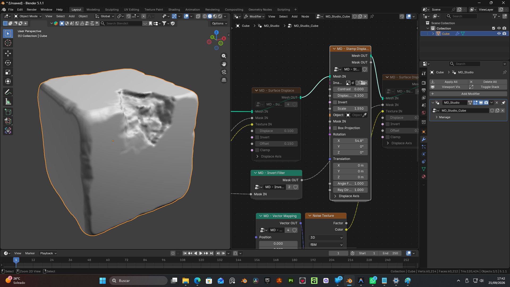The width and height of the screenshot is (510, 287).
Task: Toggle Cube render camera icon in outliner
Action: (504, 34)
